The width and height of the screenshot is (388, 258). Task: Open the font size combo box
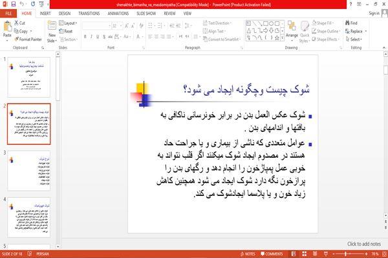point(117,25)
